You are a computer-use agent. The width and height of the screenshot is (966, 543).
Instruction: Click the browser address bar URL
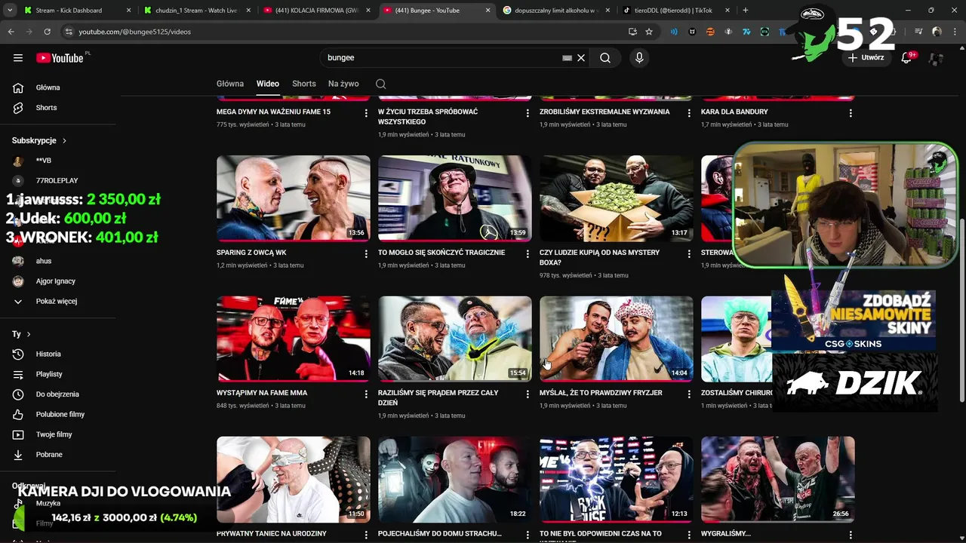[134, 32]
